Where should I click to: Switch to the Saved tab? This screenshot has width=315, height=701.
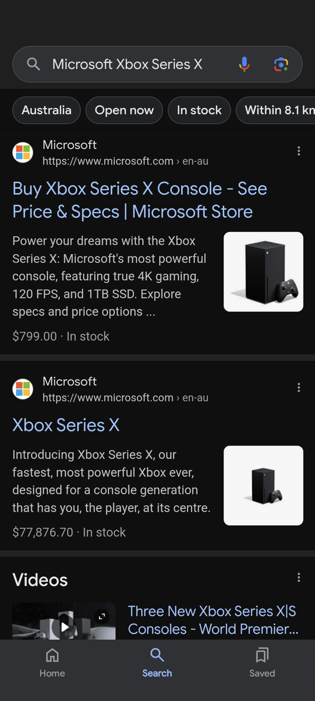[262, 663]
